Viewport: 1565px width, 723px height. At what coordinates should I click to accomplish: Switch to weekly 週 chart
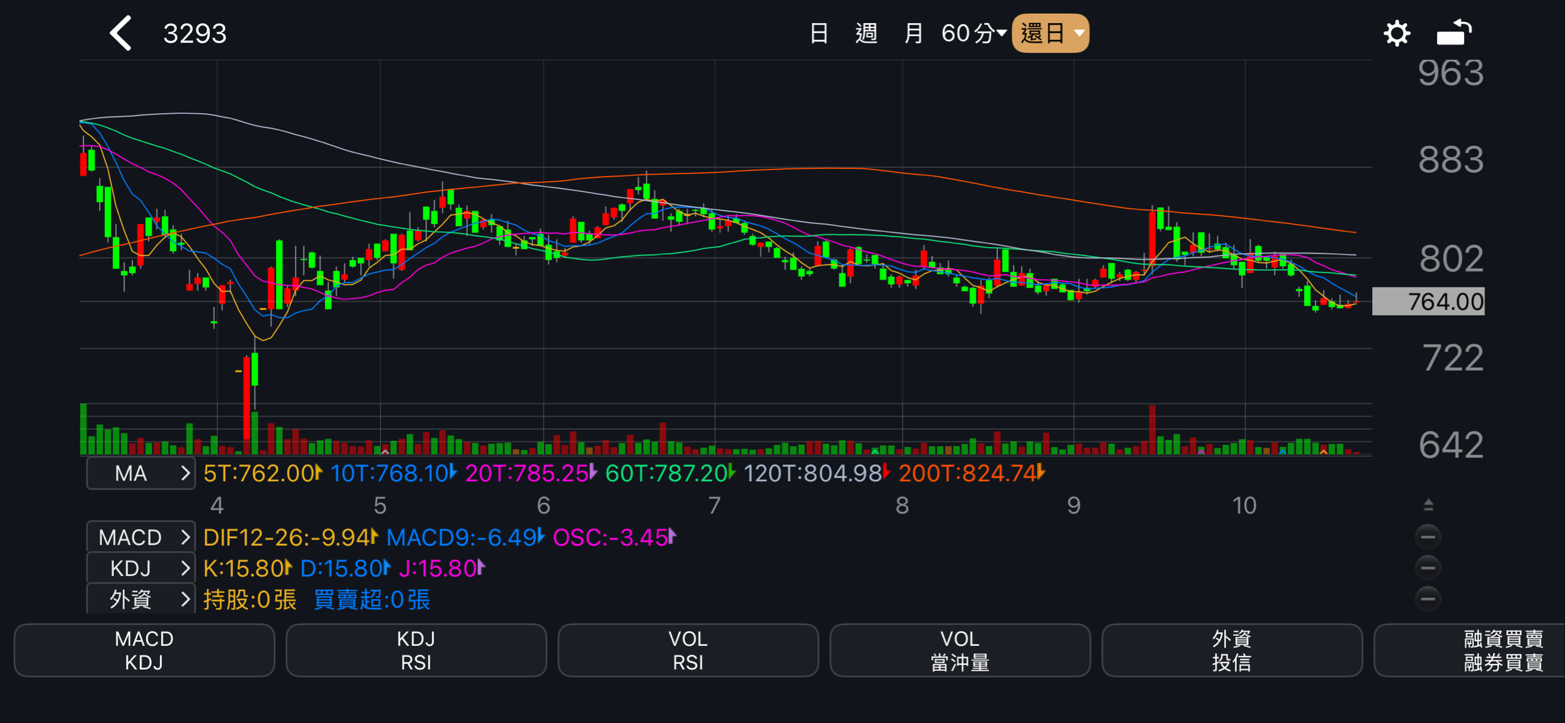(865, 33)
